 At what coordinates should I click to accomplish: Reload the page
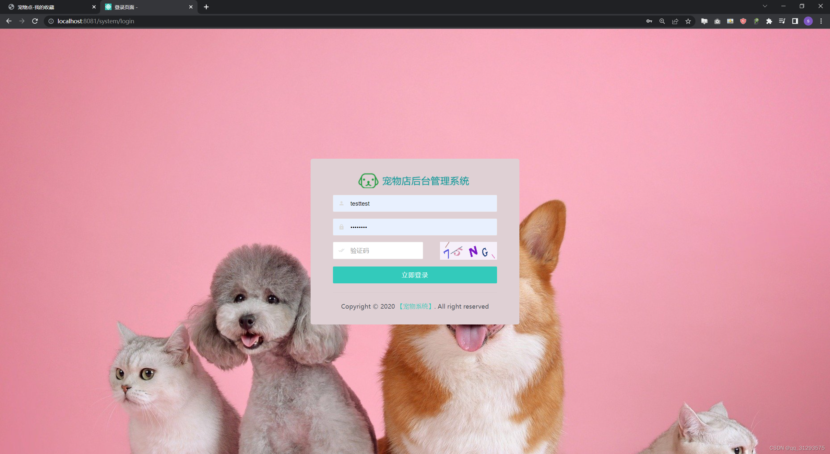pos(35,21)
